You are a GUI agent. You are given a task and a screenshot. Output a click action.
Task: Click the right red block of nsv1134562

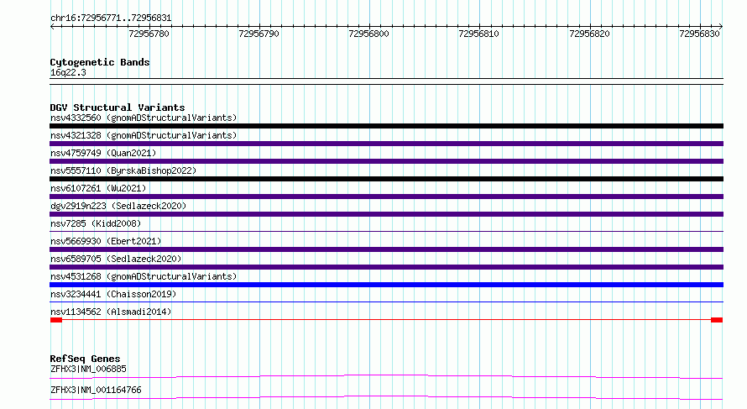pyautogui.click(x=717, y=320)
